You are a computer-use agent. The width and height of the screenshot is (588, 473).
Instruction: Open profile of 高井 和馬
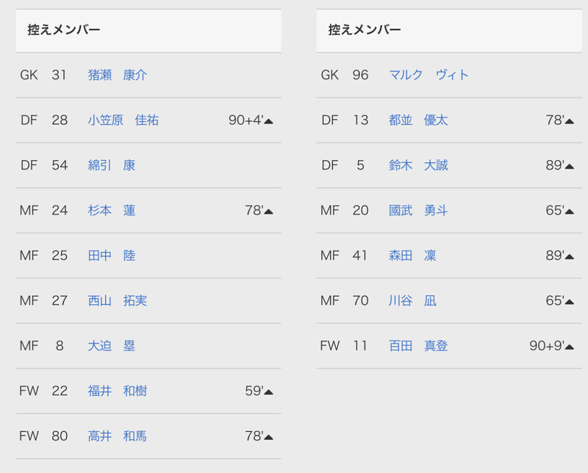point(118,436)
